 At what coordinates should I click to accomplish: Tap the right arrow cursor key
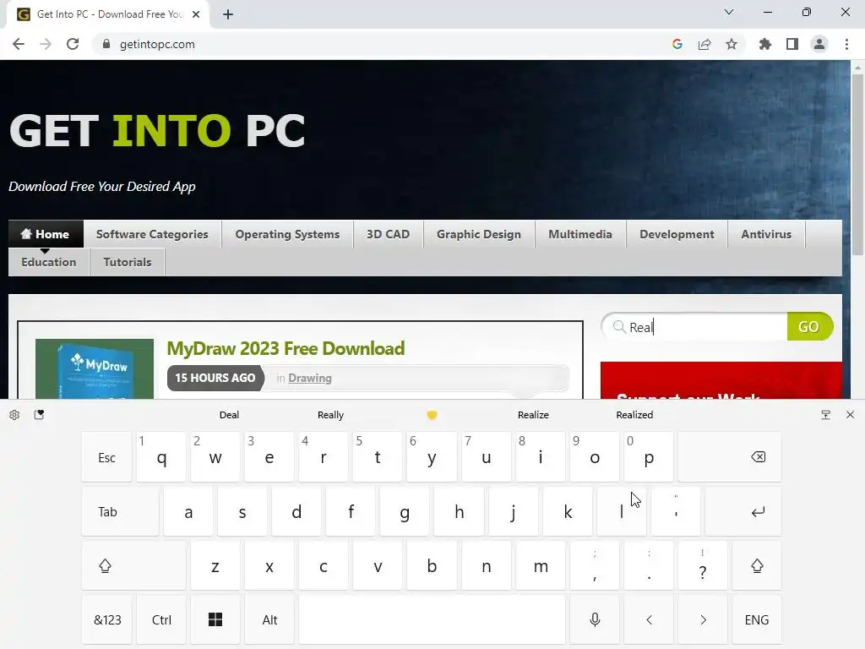[x=703, y=619]
